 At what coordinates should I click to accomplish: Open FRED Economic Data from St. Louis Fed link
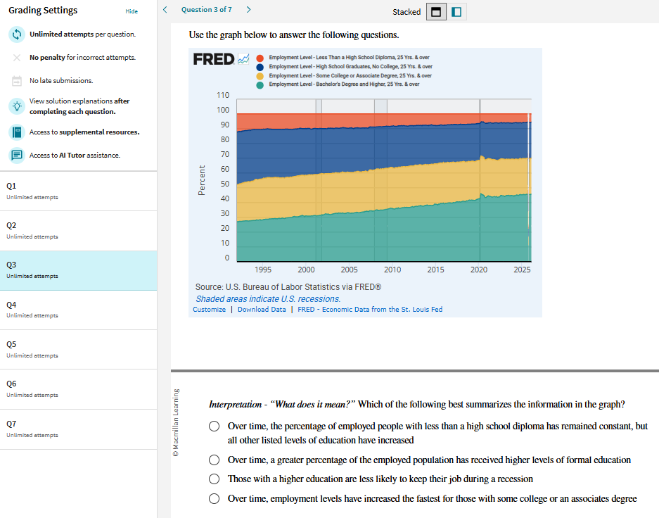point(370,310)
